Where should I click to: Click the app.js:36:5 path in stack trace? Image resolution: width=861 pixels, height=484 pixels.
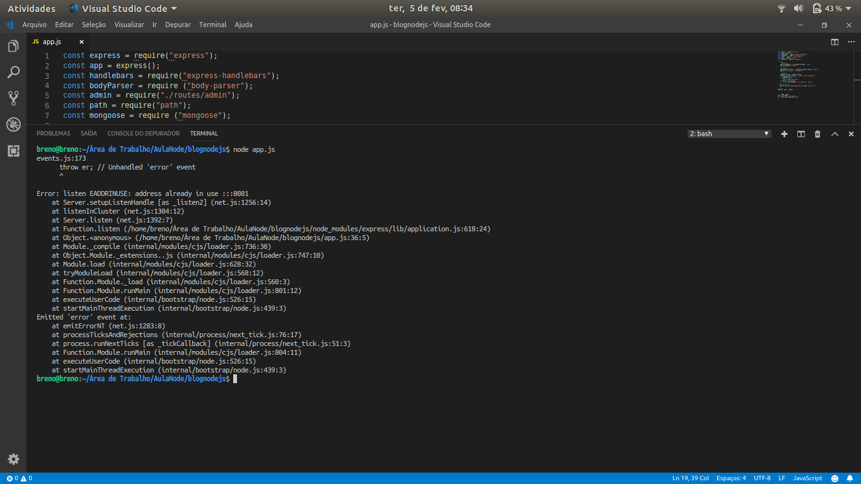[x=252, y=238]
